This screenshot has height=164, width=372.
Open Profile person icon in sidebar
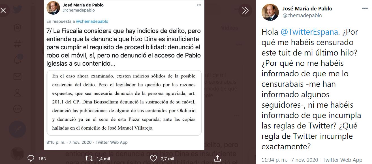point(18,92)
